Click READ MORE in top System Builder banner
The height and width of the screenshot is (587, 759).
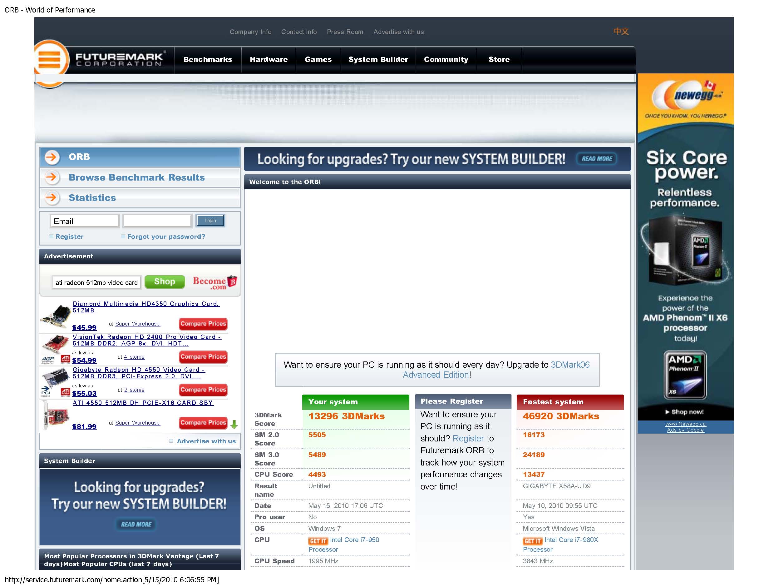[x=597, y=159]
